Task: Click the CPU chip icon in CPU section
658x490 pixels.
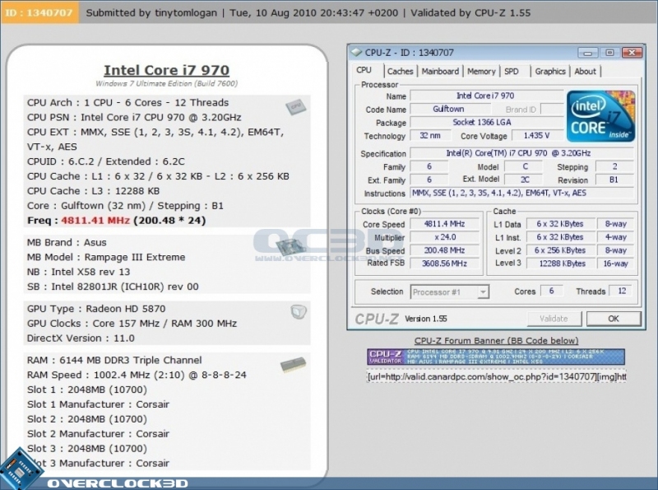Action: click(x=294, y=107)
